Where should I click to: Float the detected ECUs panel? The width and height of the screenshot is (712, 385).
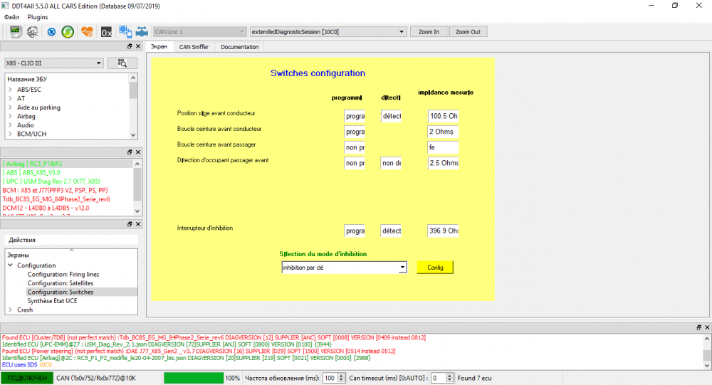coord(130,152)
